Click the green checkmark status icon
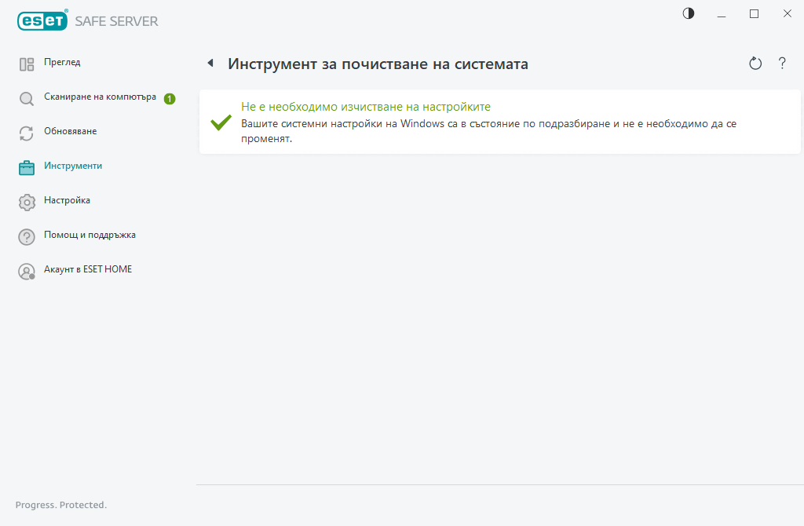The width and height of the screenshot is (804, 526). [x=220, y=122]
